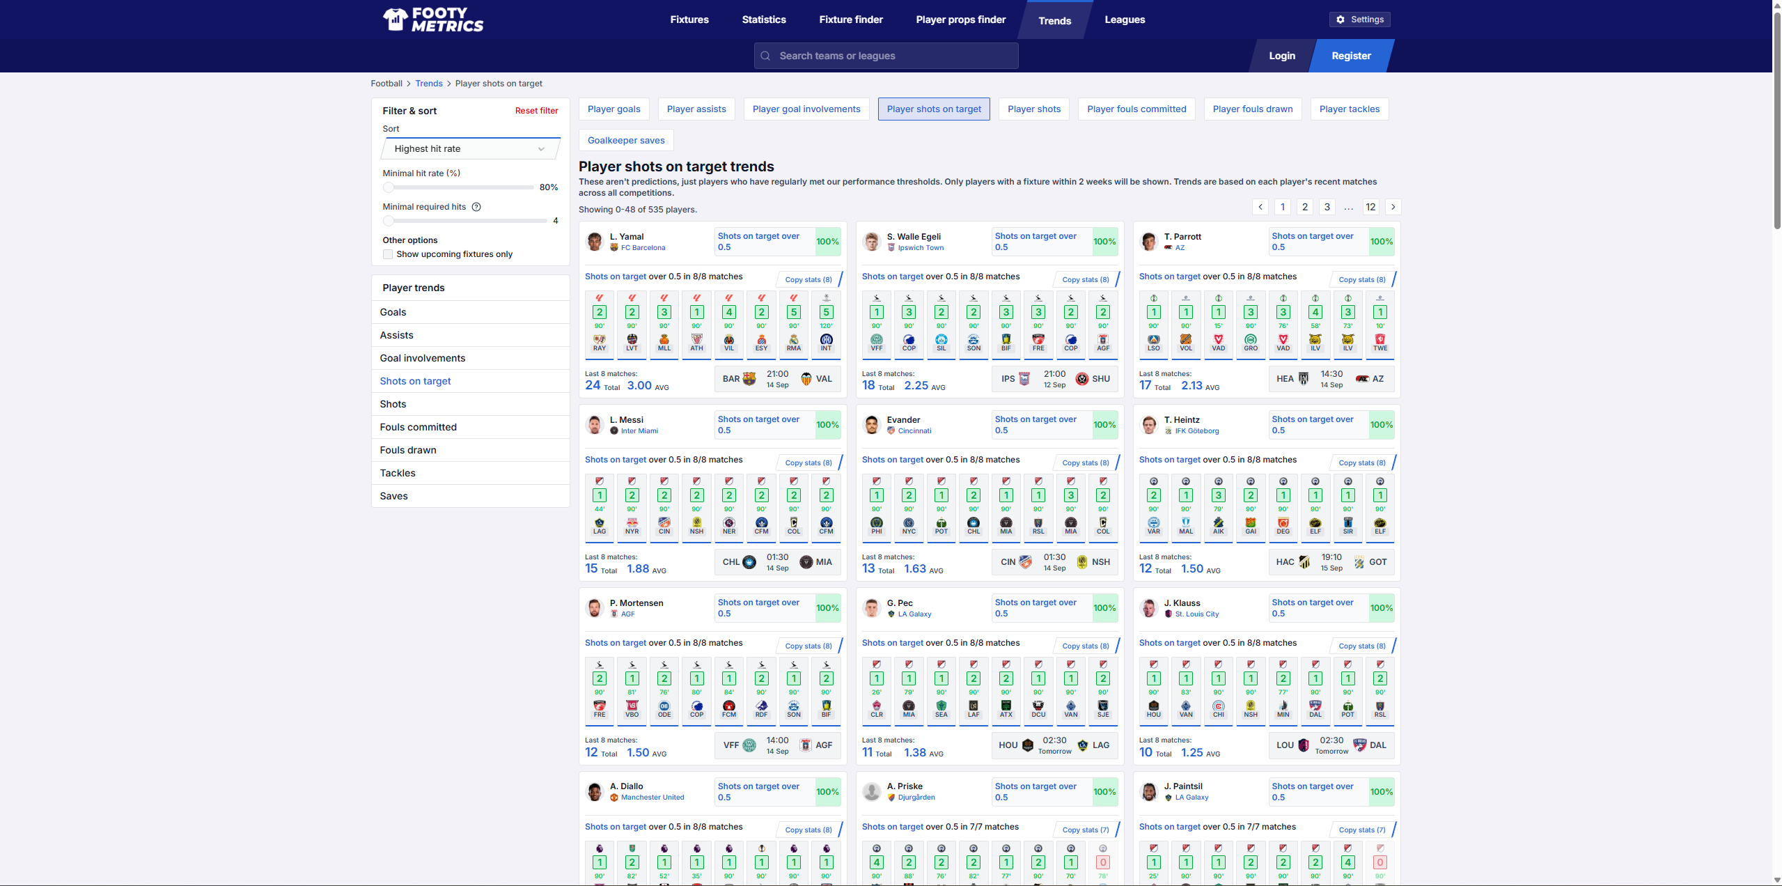Click the Inter INT opponent crest for Yamal
1782x886 pixels.
point(827,339)
